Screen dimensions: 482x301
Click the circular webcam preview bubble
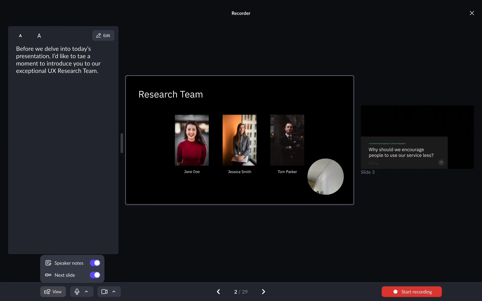click(325, 177)
